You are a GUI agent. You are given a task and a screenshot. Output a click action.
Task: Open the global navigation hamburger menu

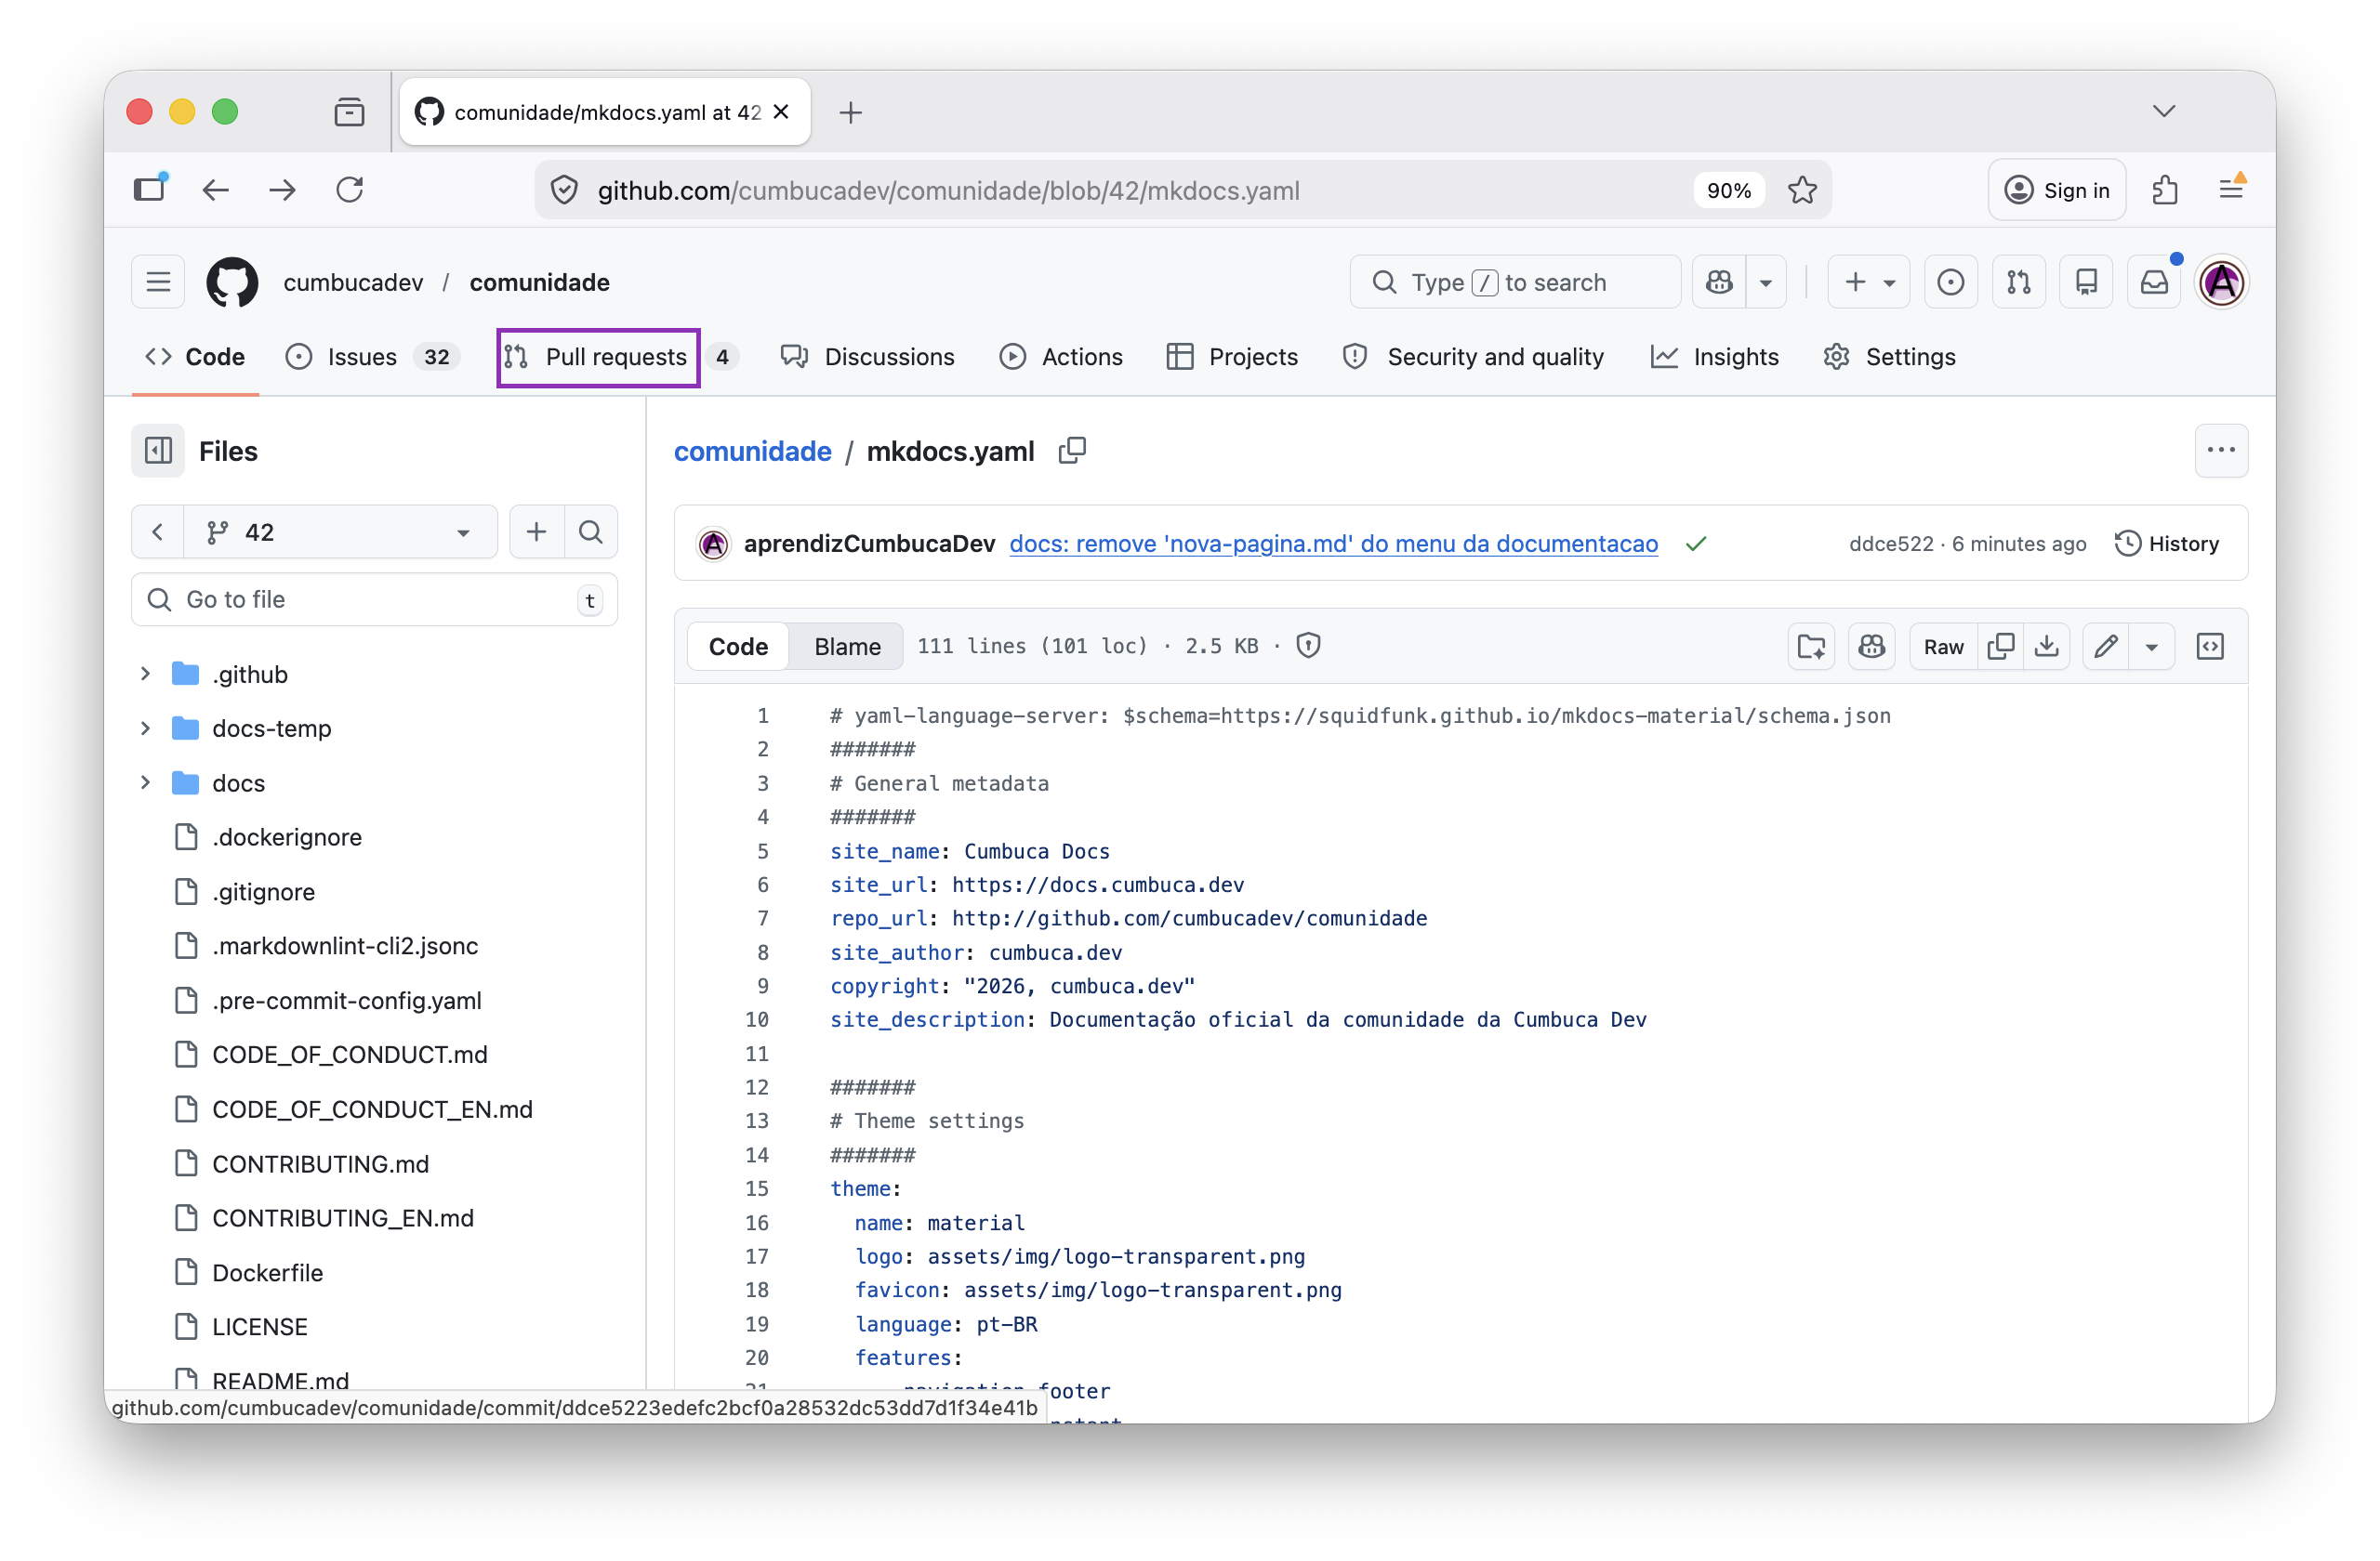tap(158, 282)
